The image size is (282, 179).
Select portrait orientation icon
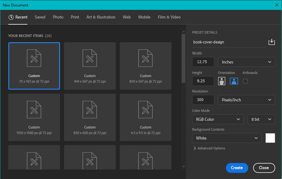[222, 81]
